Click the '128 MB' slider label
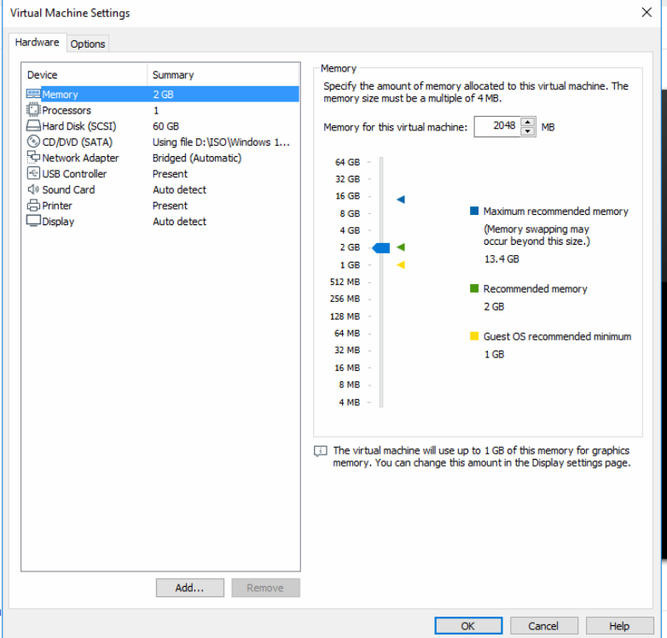667x638 pixels. [345, 316]
